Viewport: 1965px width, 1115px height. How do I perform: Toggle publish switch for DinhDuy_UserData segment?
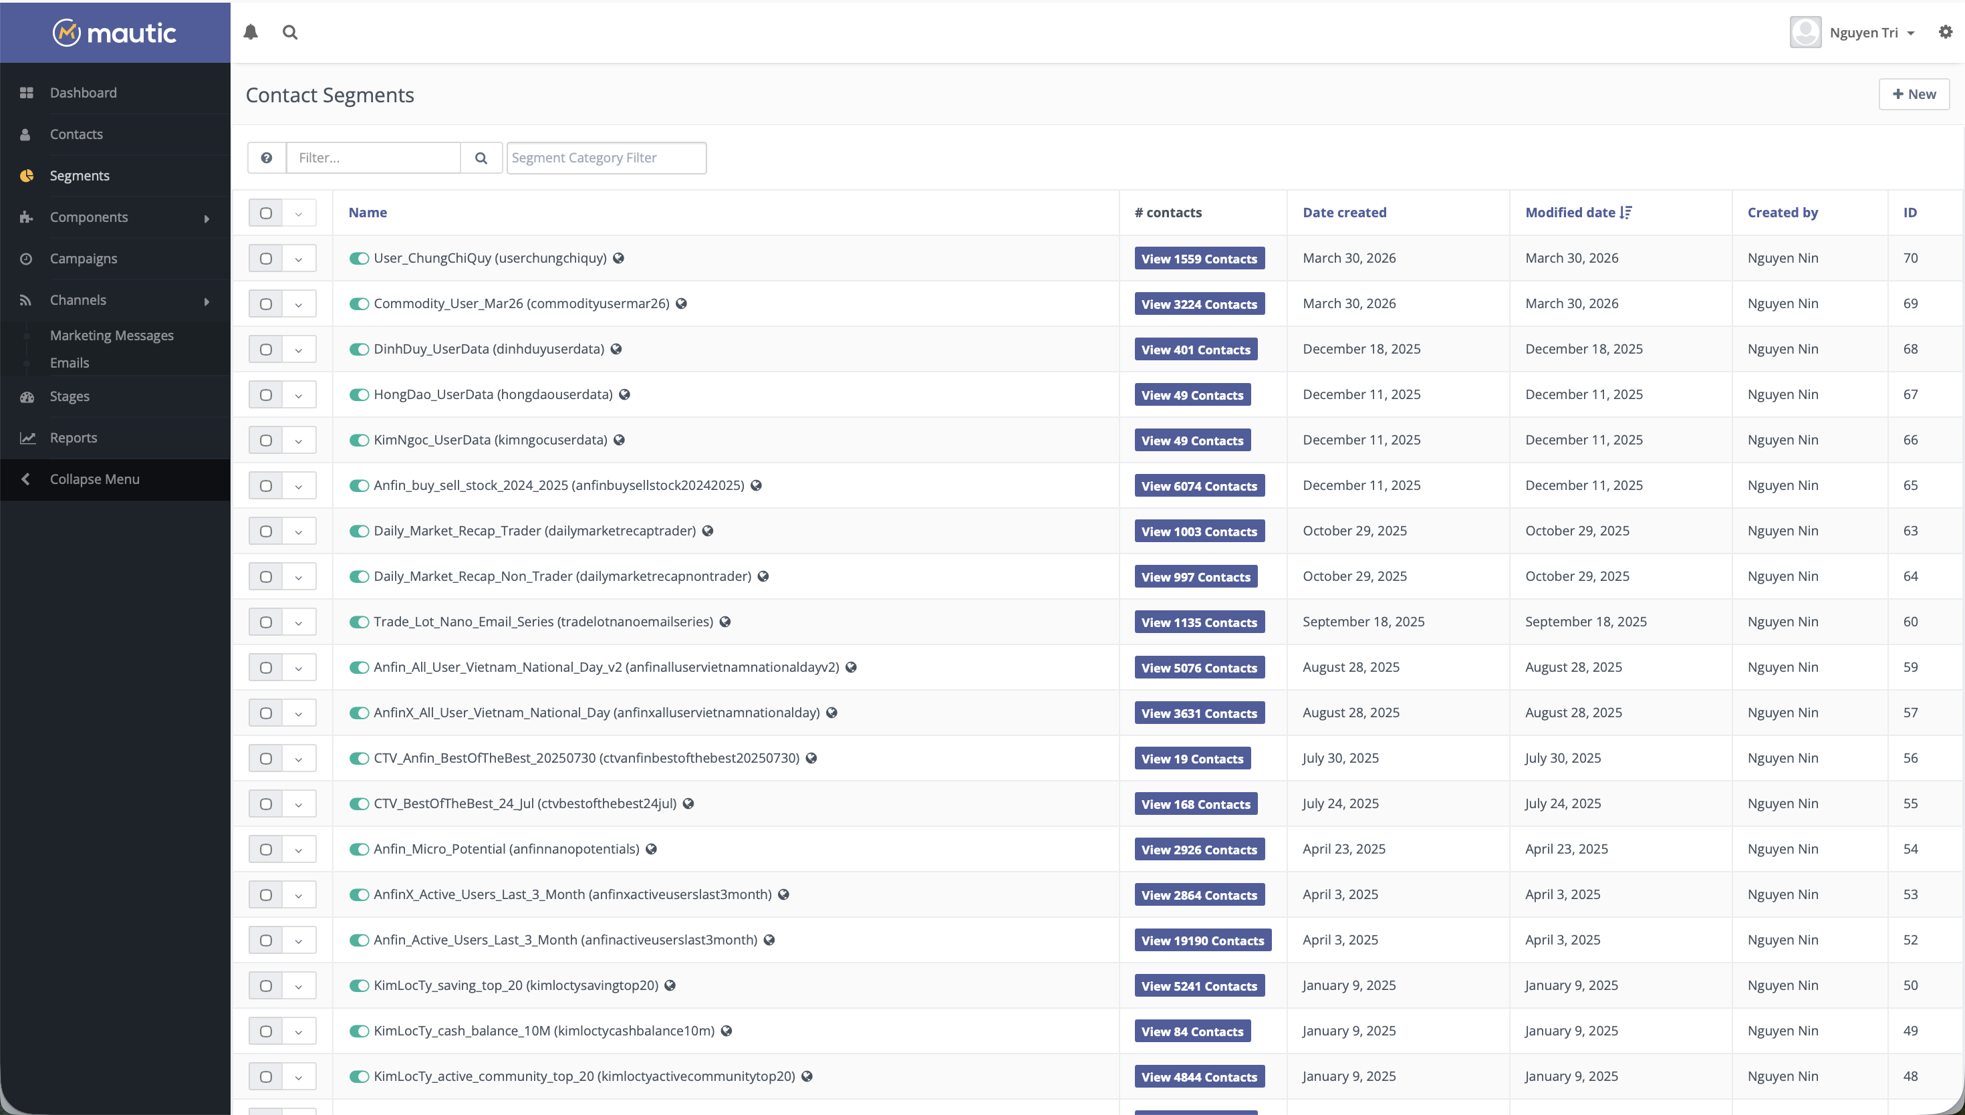(359, 349)
